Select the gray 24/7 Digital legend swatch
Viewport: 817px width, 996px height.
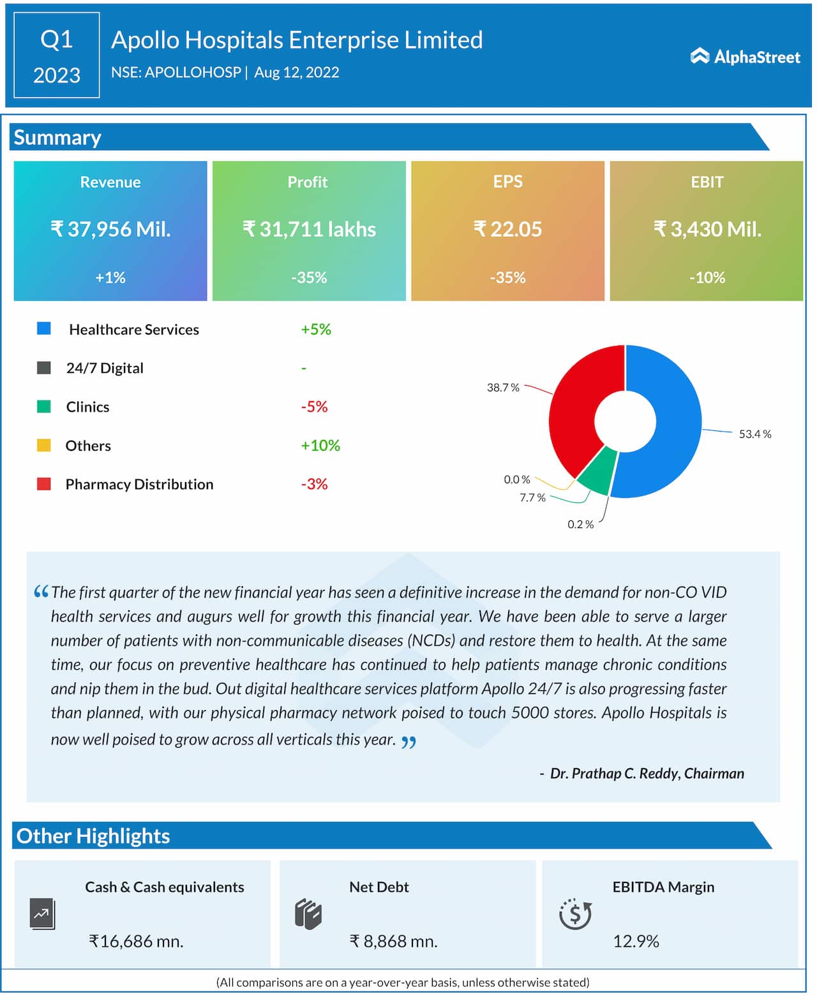43,368
